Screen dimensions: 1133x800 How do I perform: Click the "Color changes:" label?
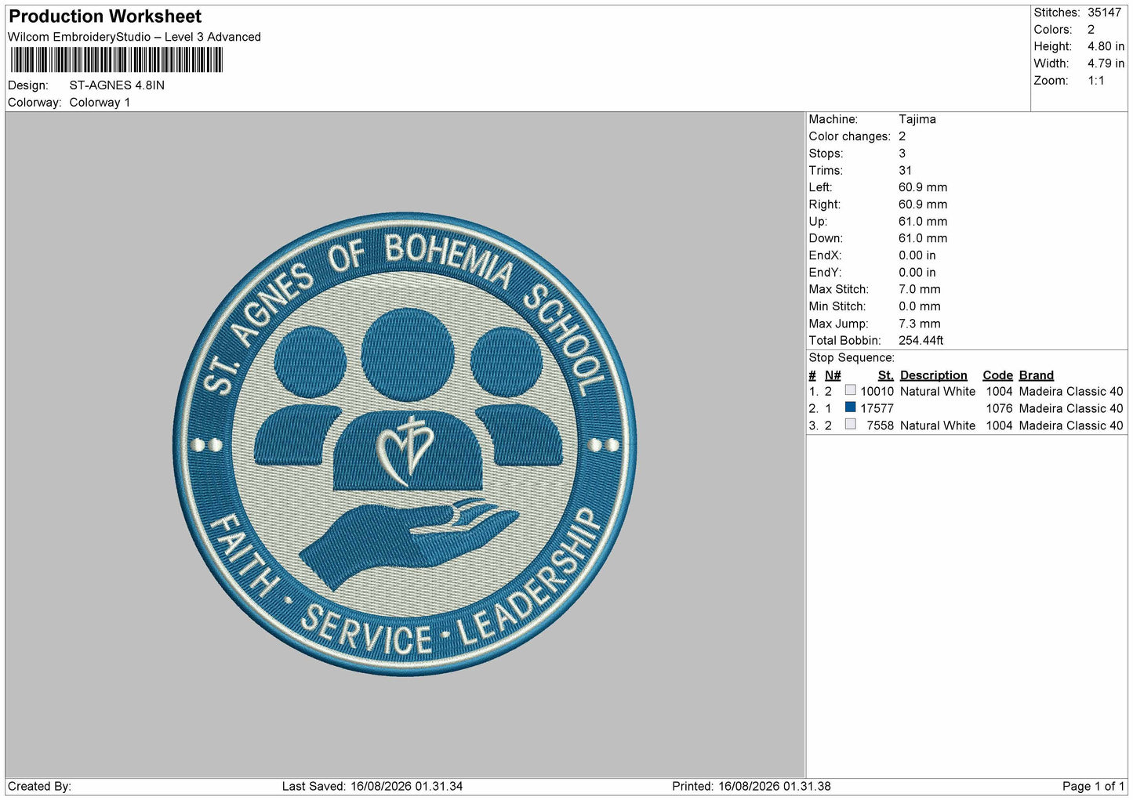point(850,136)
